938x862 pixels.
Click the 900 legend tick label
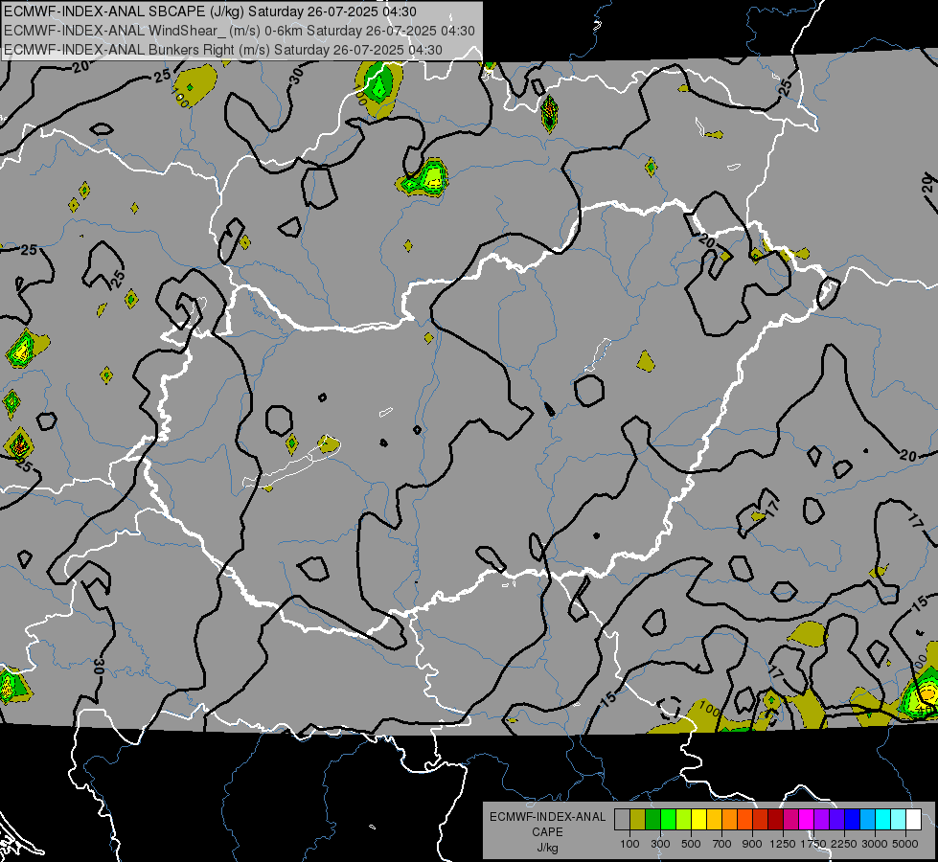click(x=752, y=844)
